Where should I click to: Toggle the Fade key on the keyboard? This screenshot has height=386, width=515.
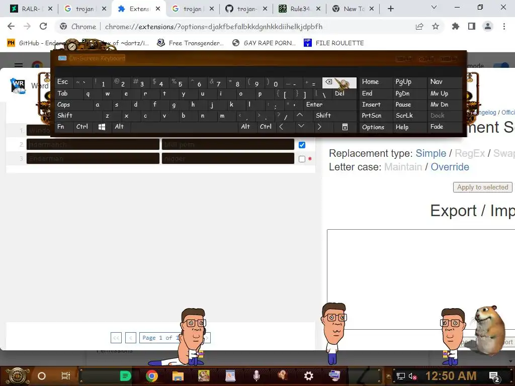click(445, 127)
